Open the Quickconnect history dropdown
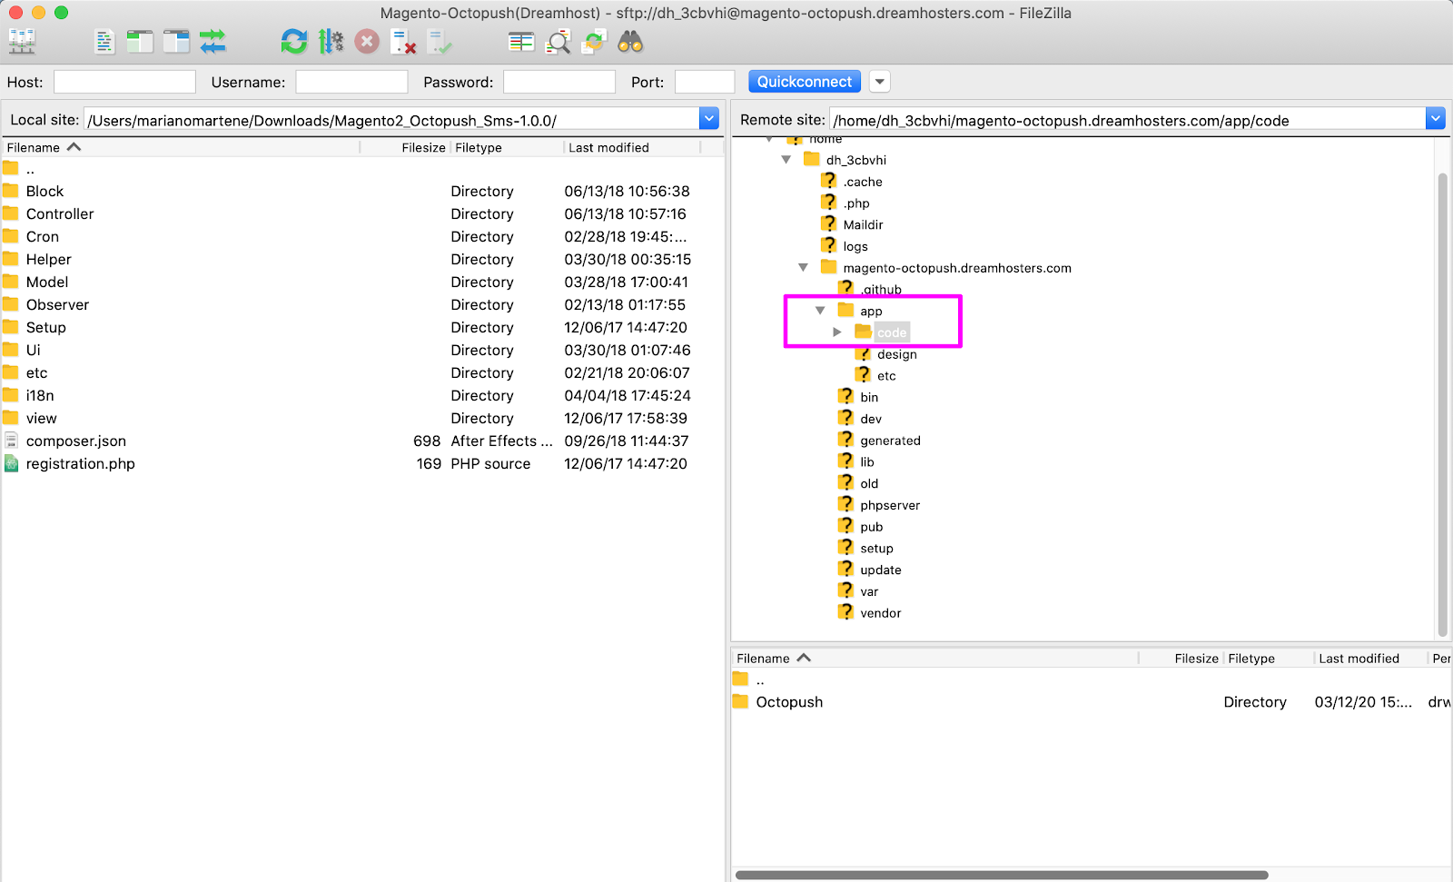1453x882 pixels. click(879, 82)
